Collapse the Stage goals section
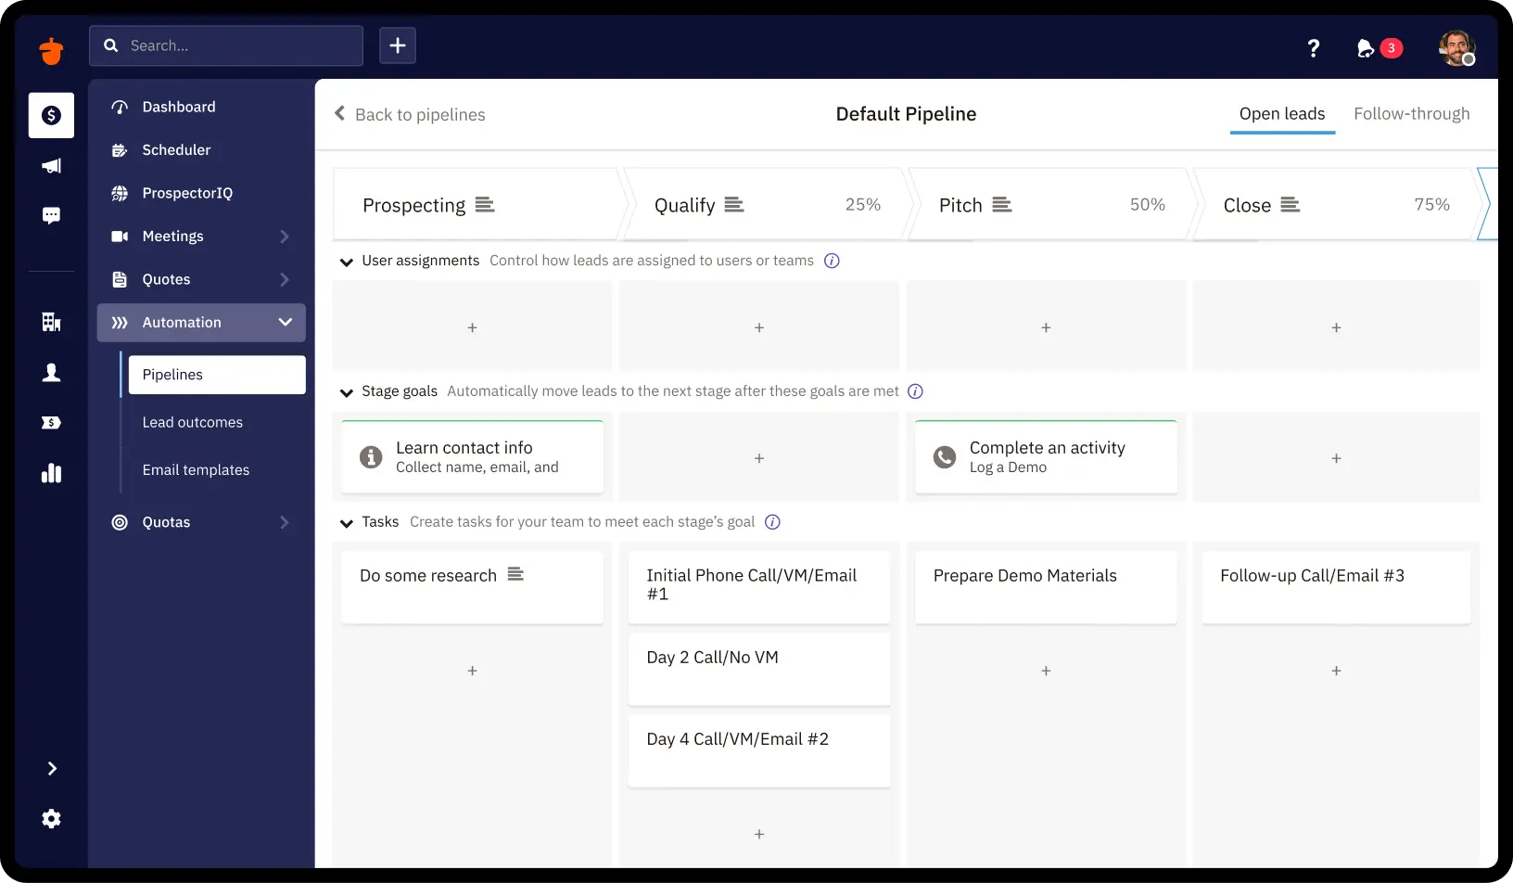 click(347, 392)
